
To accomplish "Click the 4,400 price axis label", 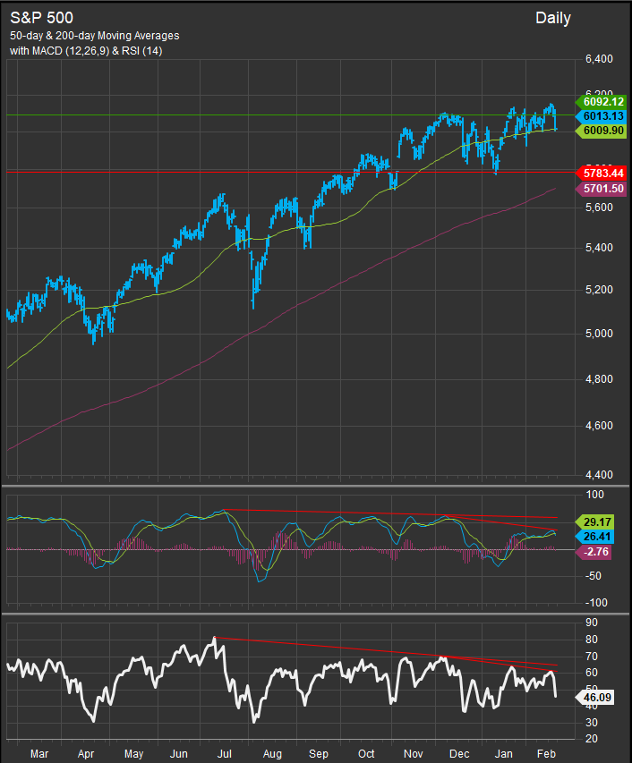I will [599, 475].
